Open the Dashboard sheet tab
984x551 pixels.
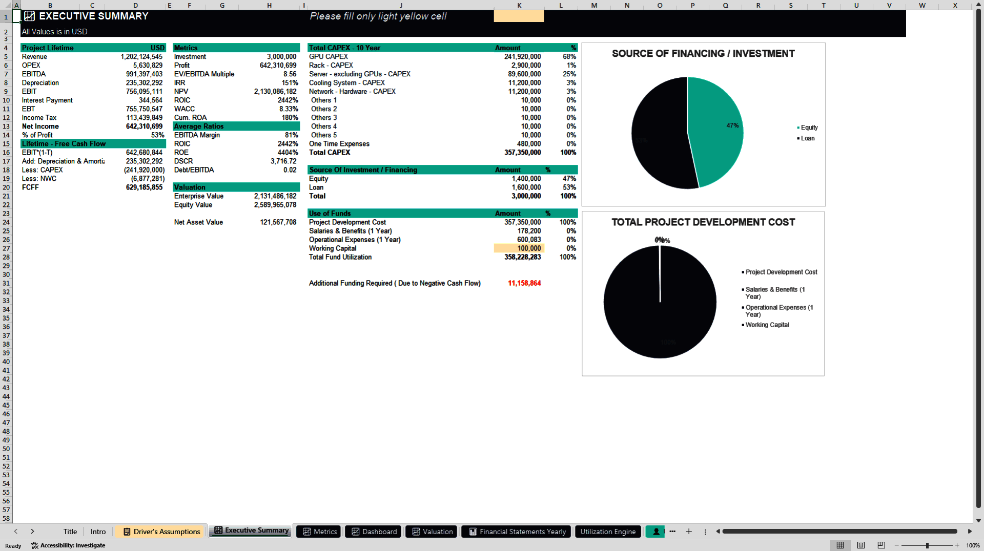pos(374,532)
